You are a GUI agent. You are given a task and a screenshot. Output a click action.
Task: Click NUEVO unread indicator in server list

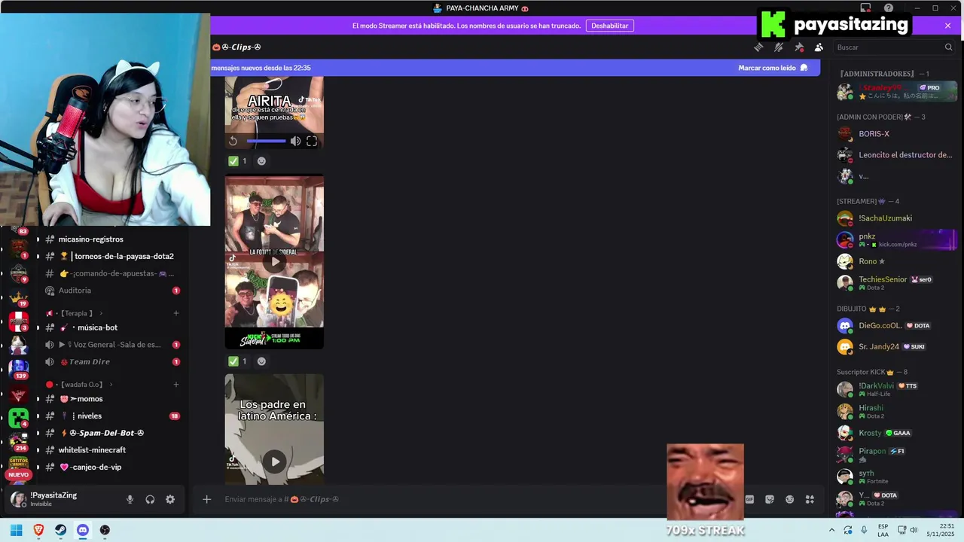click(18, 475)
